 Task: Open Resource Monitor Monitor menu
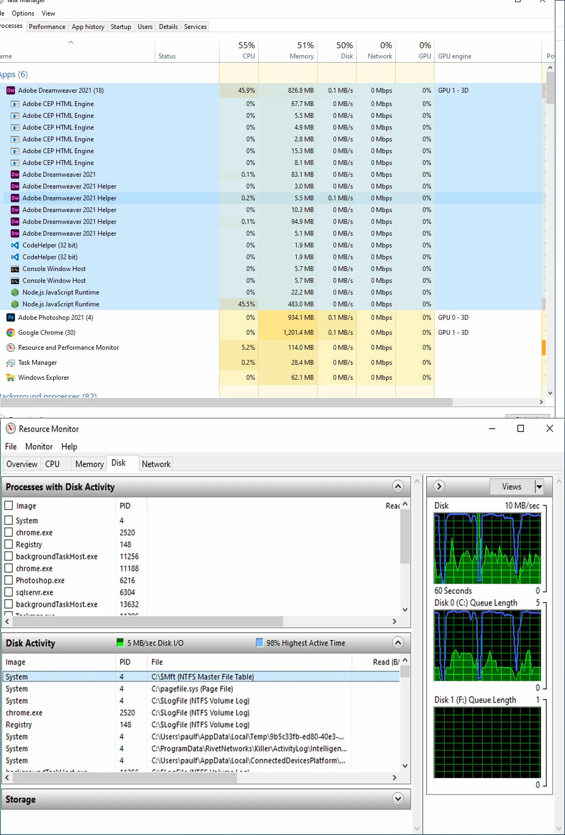(39, 446)
